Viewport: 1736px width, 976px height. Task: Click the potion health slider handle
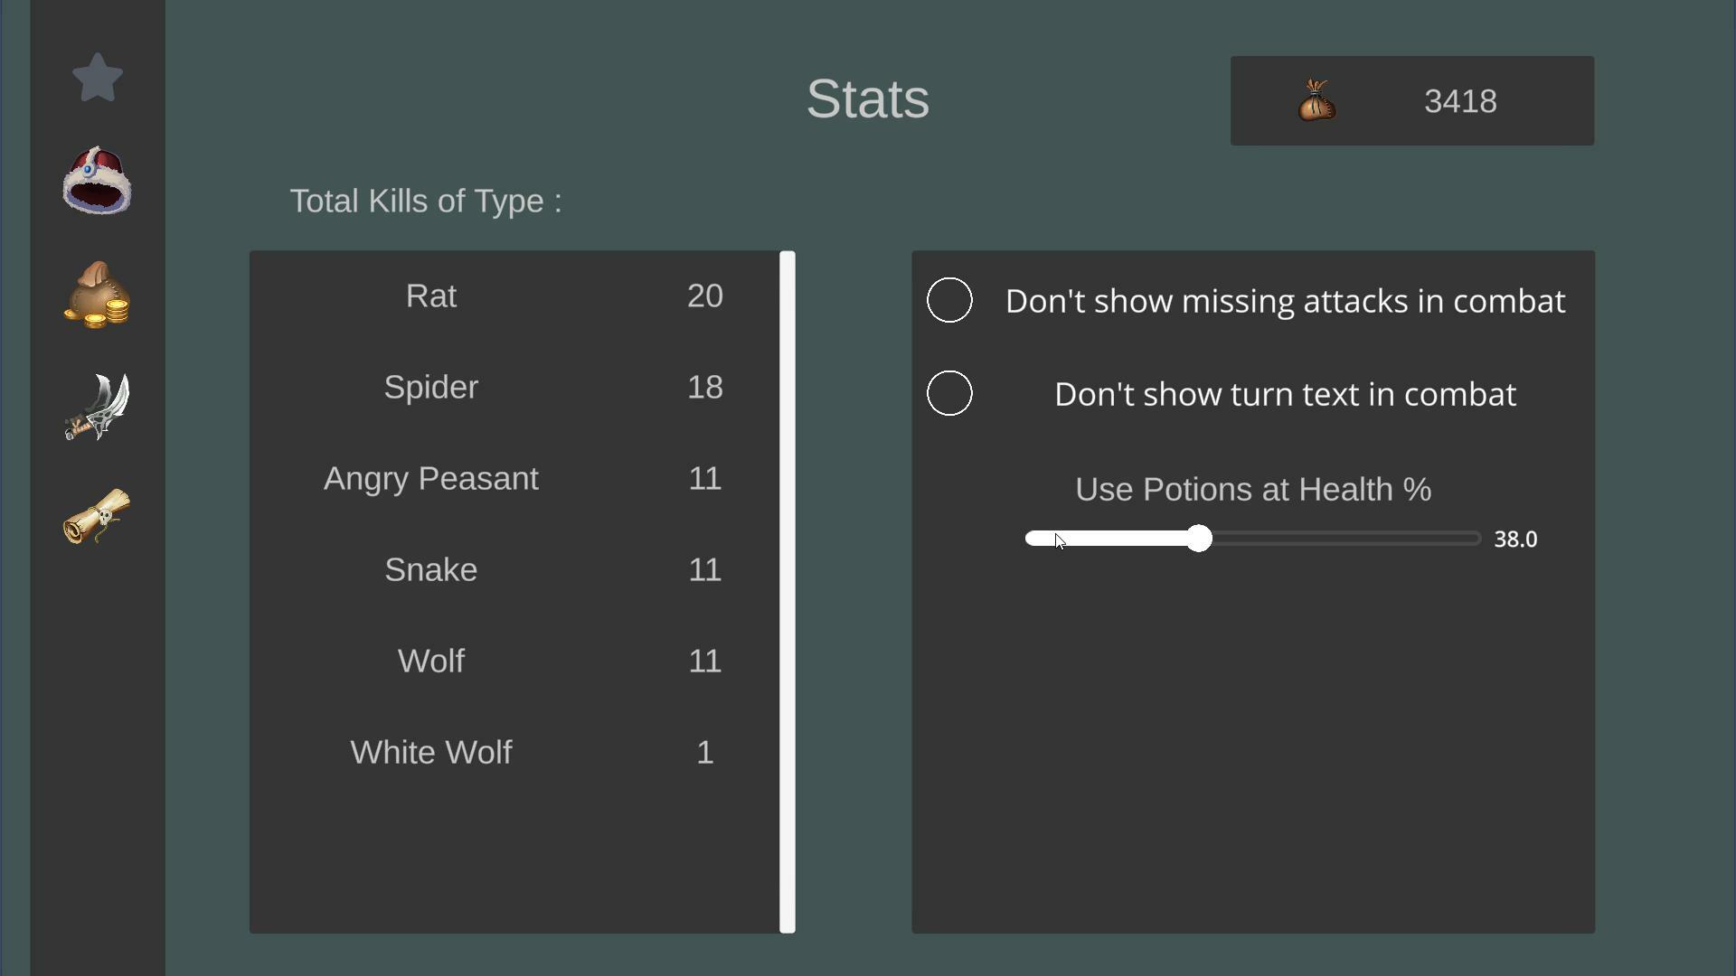1199,539
